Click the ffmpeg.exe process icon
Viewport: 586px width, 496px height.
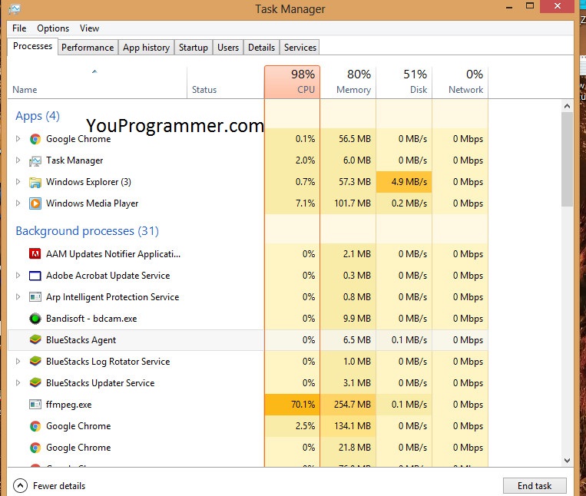(35, 405)
